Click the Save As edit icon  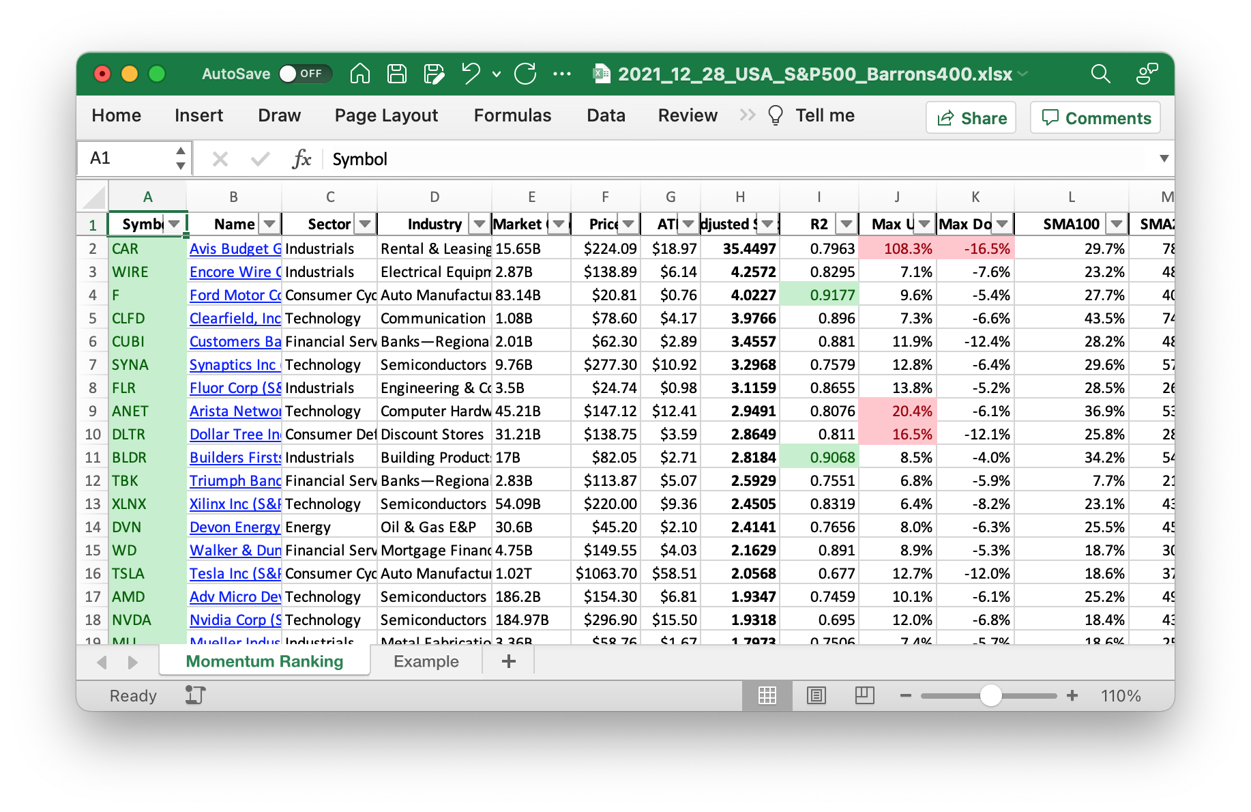point(434,74)
